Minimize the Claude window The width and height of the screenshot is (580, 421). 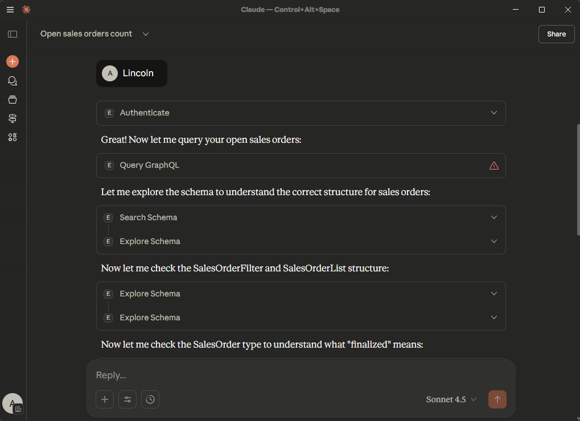pos(516,10)
